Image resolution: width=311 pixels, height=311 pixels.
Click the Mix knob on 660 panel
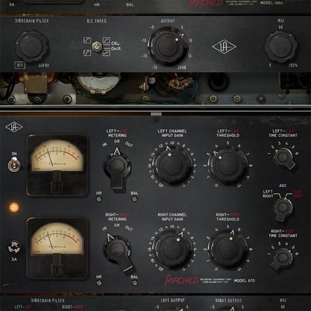[x=281, y=47]
